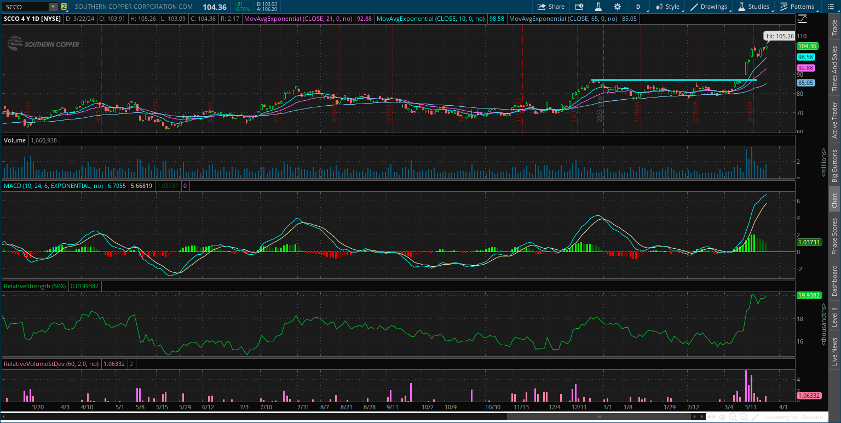Click the price axis scale curve icon
841x423 pixels.
click(x=803, y=19)
